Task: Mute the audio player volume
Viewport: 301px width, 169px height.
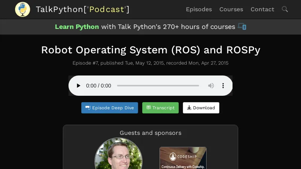Action: click(211, 86)
